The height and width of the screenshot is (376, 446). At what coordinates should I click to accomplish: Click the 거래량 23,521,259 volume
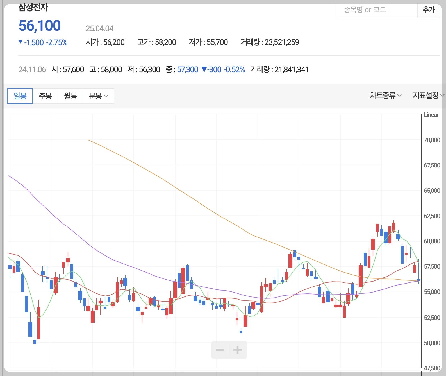[x=270, y=42]
